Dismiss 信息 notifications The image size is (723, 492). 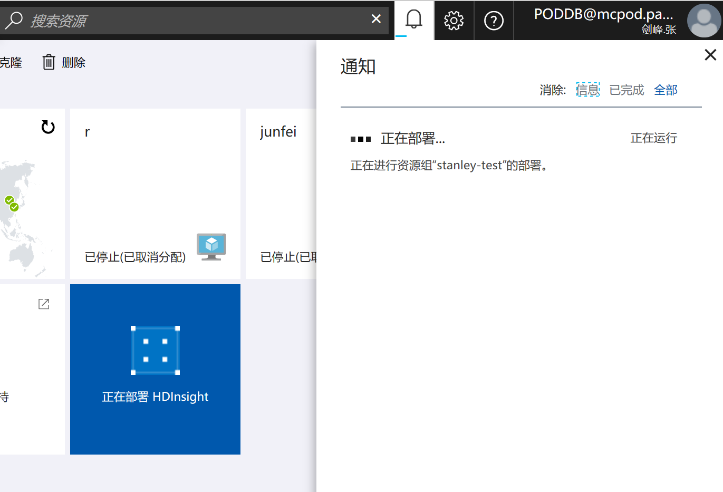coord(587,90)
